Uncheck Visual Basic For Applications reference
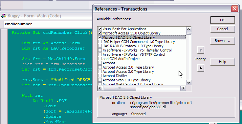242x124 pixels. 100,29
